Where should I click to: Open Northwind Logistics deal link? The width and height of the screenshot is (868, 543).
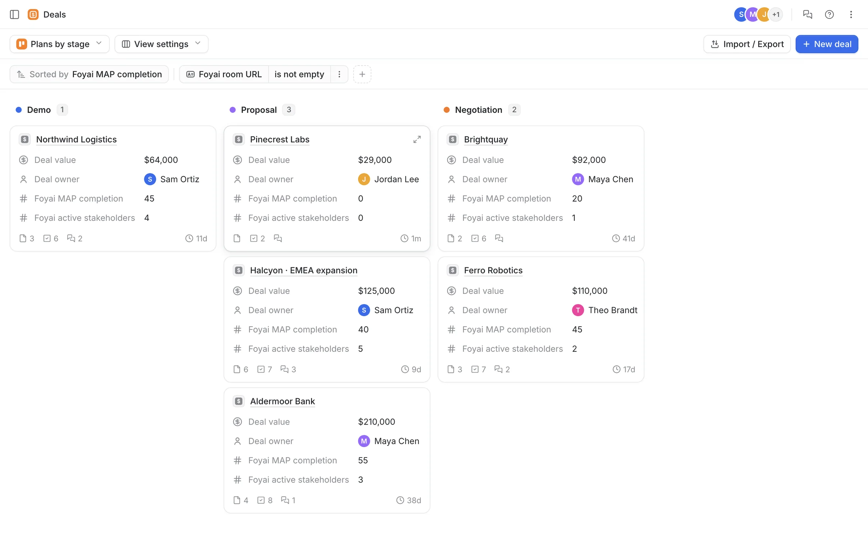76,139
